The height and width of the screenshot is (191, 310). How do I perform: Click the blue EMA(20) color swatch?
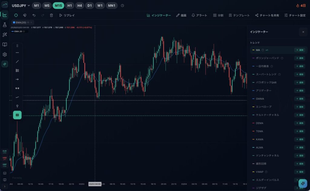(14, 22)
